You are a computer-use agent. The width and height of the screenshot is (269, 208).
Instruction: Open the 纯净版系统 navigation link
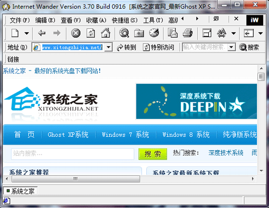(240, 135)
